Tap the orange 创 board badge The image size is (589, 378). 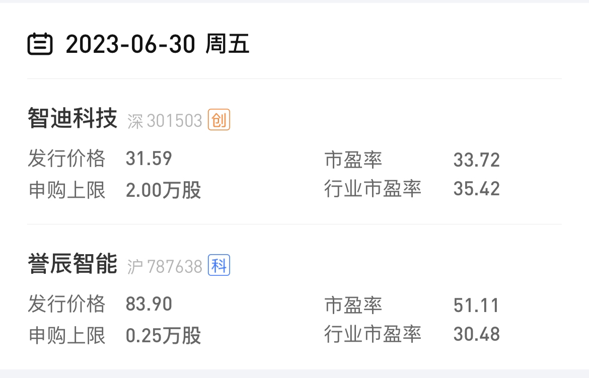pyautogui.click(x=219, y=120)
